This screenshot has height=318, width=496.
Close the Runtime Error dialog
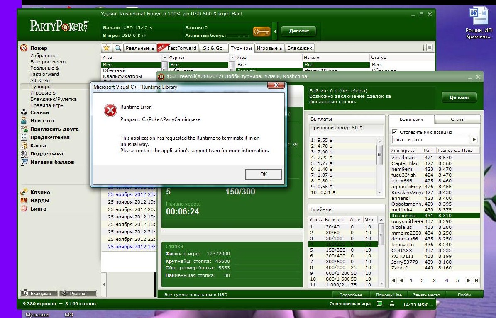pyautogui.click(x=276, y=85)
